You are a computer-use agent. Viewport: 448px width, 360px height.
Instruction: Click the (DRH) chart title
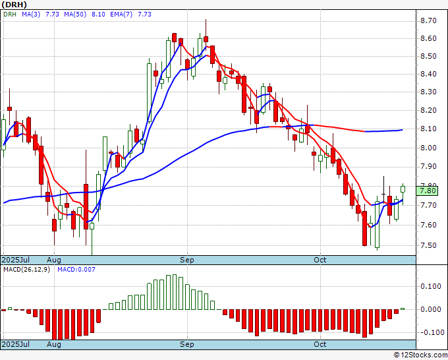pos(14,5)
